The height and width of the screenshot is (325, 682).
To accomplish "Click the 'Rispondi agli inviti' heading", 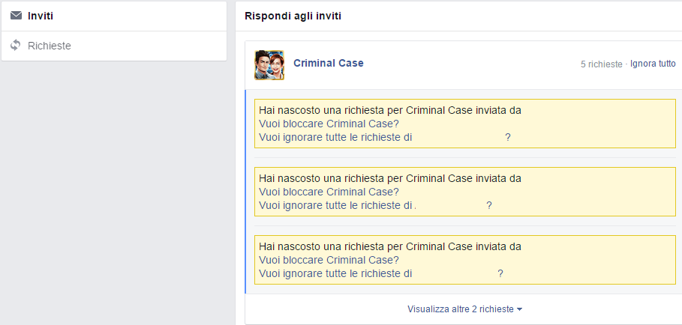I will pyautogui.click(x=293, y=16).
